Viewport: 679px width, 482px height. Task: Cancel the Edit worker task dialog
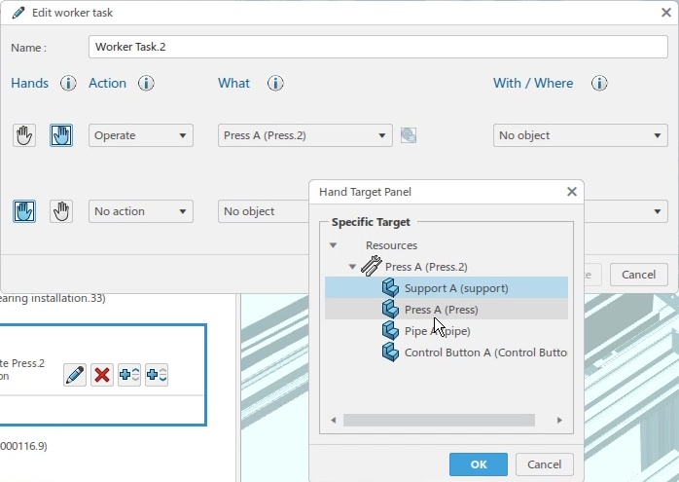(639, 275)
